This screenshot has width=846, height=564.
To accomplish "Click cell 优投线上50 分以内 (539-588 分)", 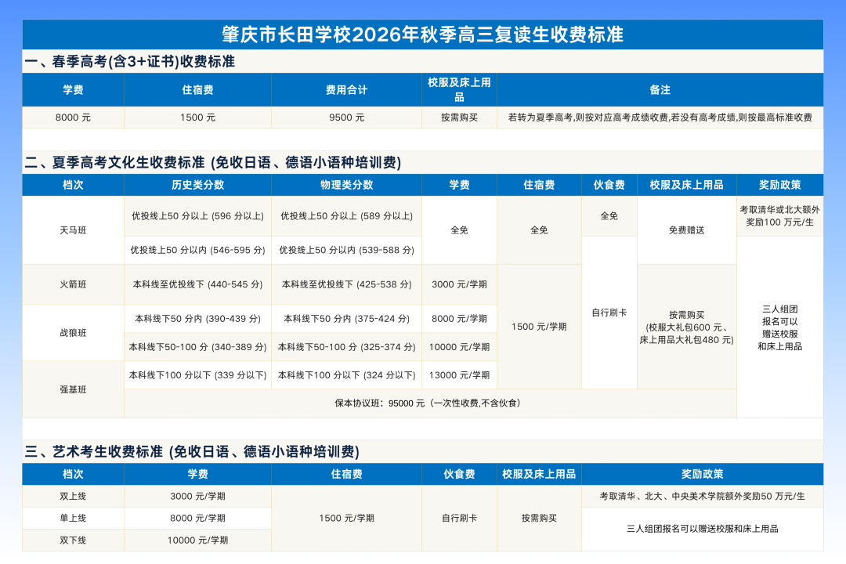I will 346,250.
